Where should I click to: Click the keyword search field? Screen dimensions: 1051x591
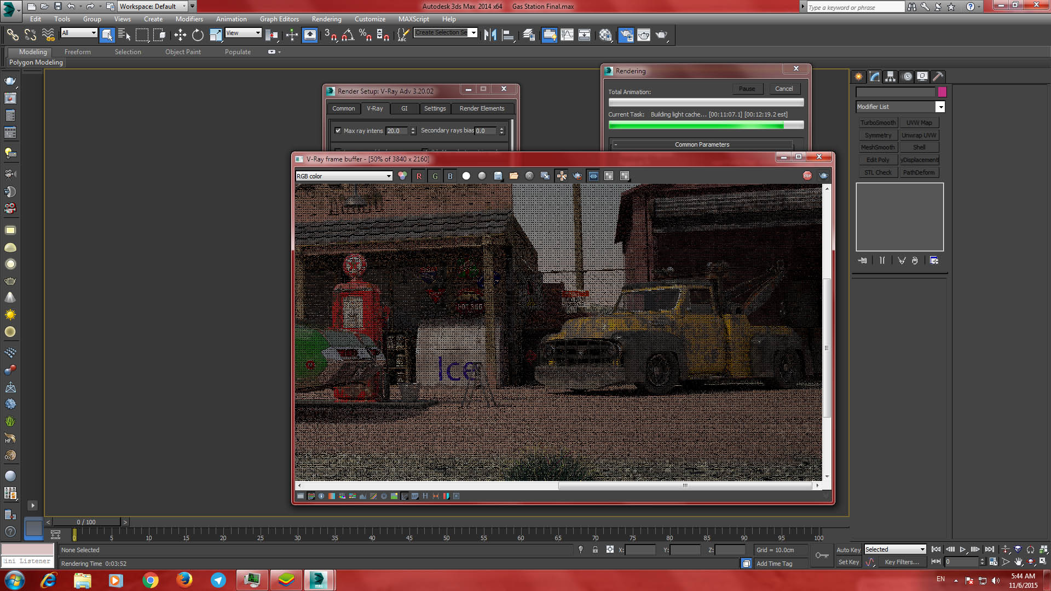856,7
